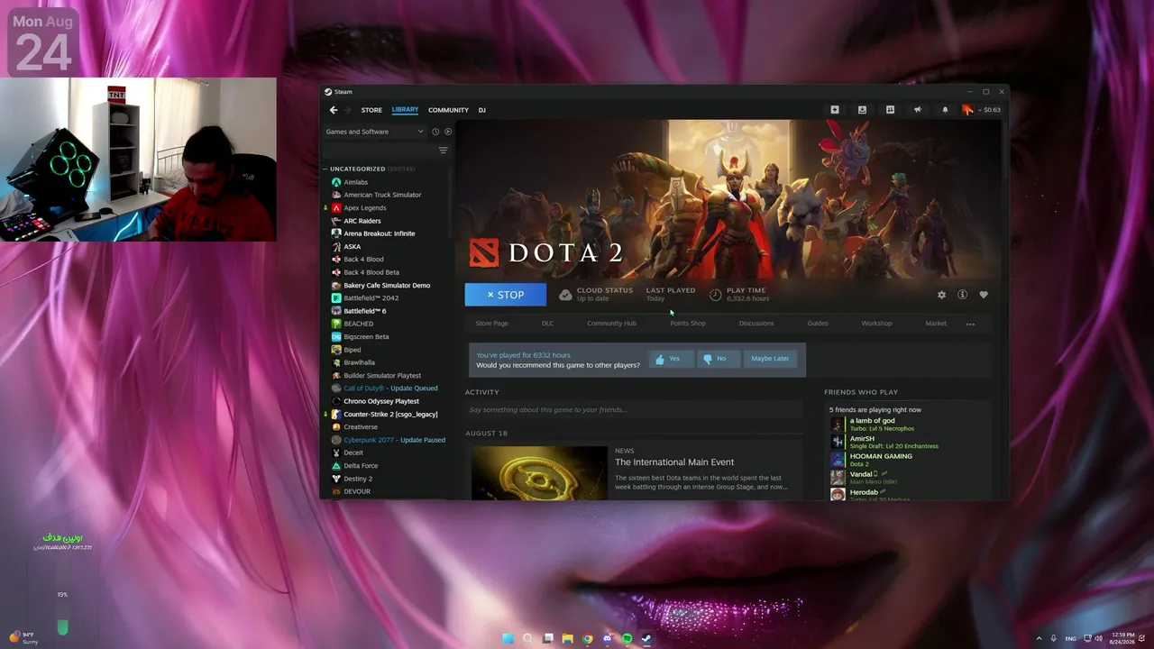Open the Windows Start menu
The image size is (1154, 649).
click(x=508, y=638)
